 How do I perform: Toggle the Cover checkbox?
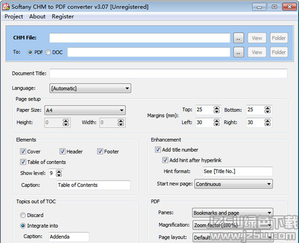pyautogui.click(x=23, y=151)
